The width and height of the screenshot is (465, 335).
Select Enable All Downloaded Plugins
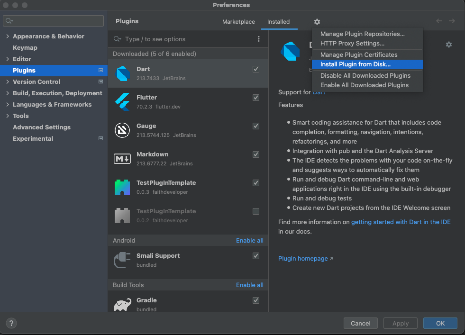[x=367, y=85]
